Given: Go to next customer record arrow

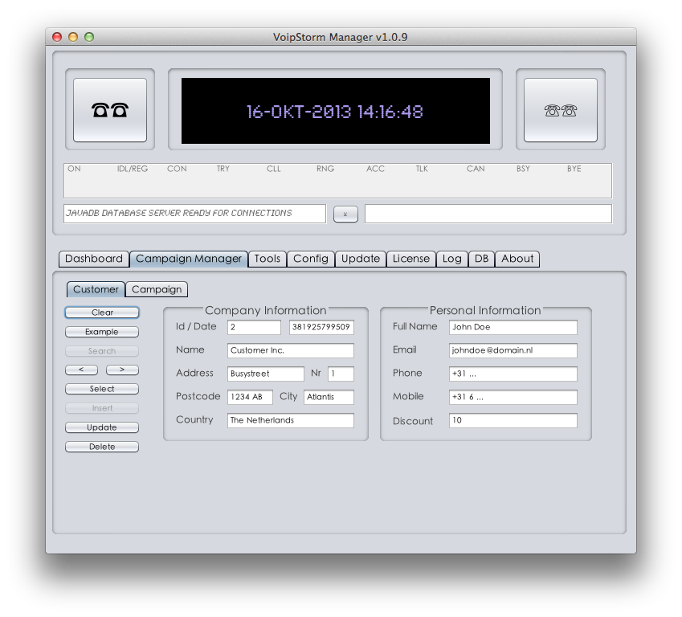Looking at the screenshot, I should coord(122,370).
